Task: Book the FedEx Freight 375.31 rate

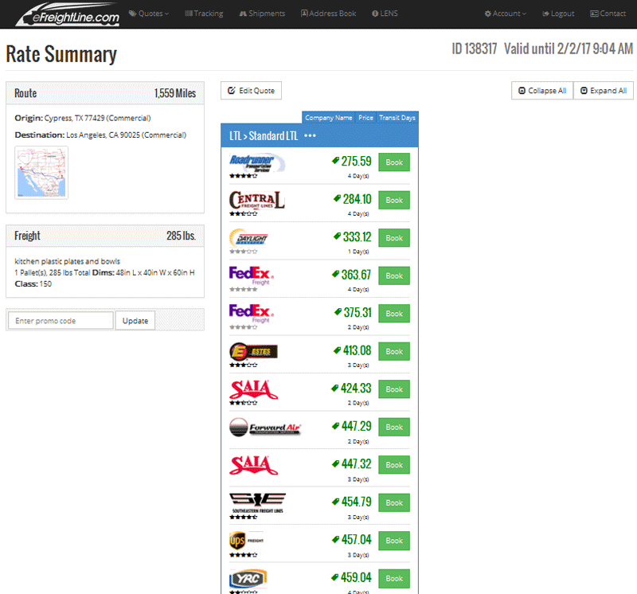Action: coord(394,313)
